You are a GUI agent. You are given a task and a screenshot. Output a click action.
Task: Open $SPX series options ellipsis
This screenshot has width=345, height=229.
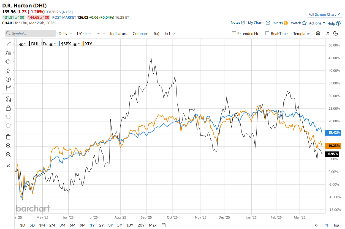[56, 44]
